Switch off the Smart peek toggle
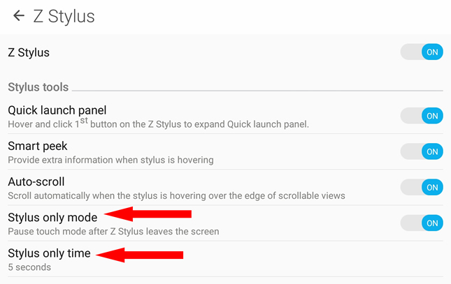451x284 pixels. (x=422, y=151)
